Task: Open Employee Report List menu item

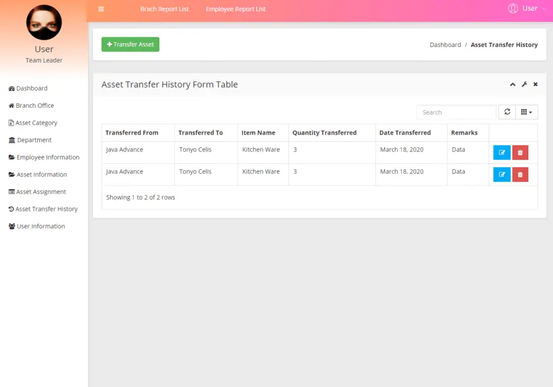Action: tap(235, 9)
